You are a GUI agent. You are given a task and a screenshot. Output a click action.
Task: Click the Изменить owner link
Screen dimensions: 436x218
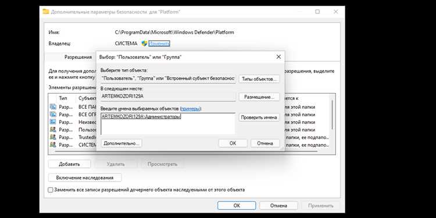[x=159, y=44]
